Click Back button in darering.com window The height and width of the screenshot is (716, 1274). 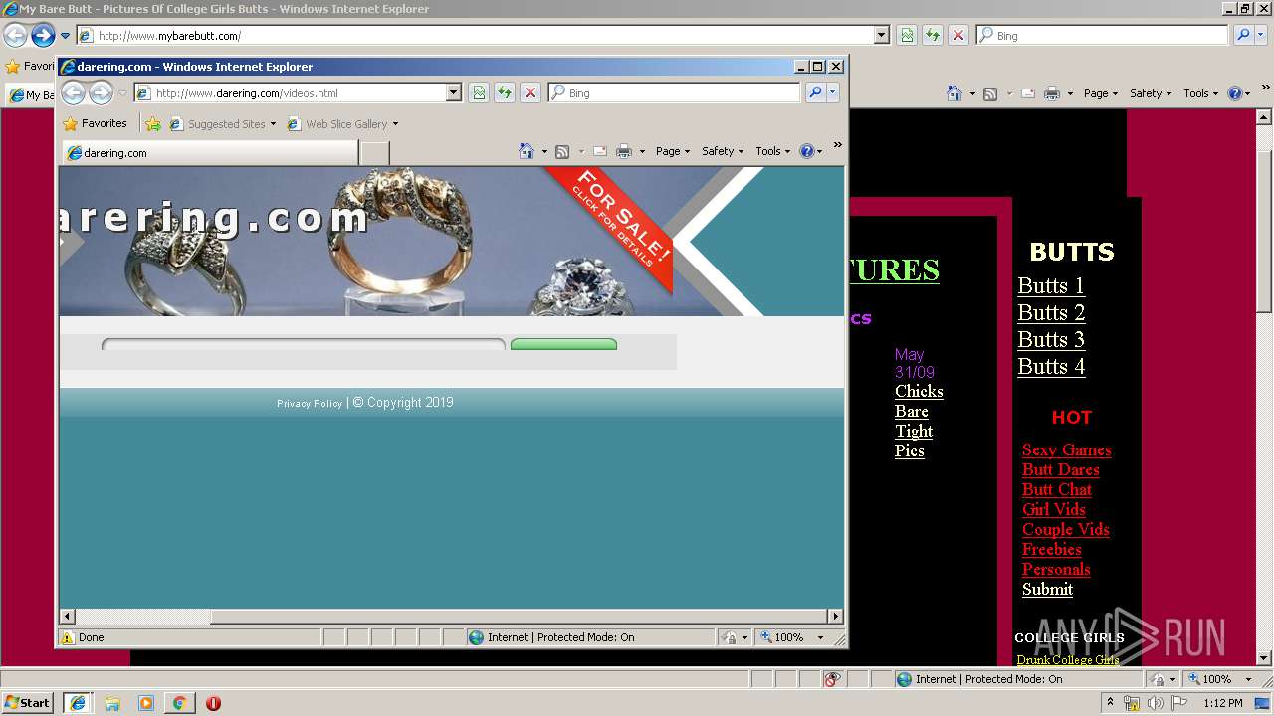73,93
